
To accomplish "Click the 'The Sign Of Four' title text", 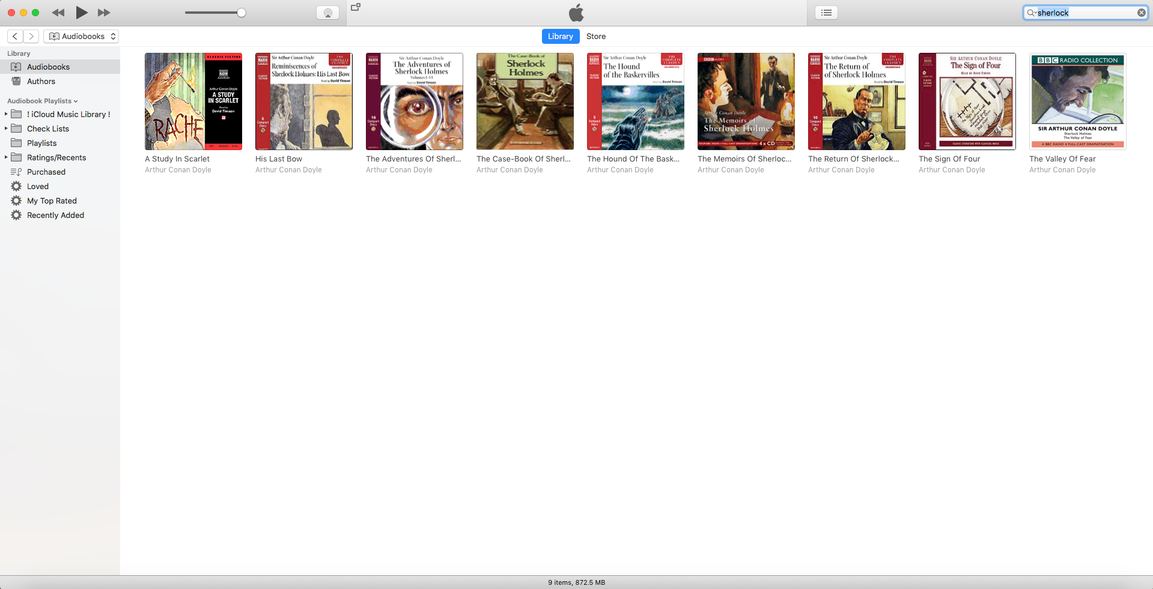I will (x=949, y=159).
